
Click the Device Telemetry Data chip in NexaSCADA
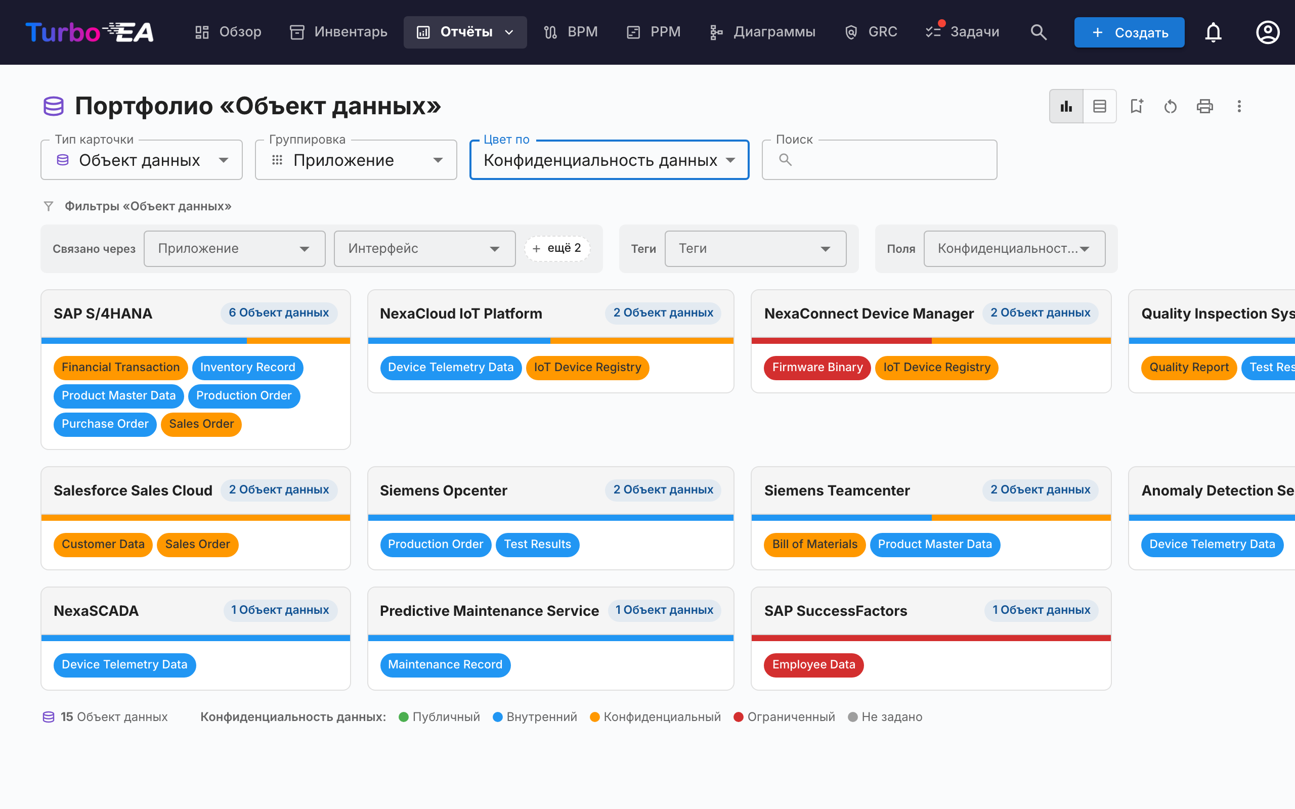point(124,665)
